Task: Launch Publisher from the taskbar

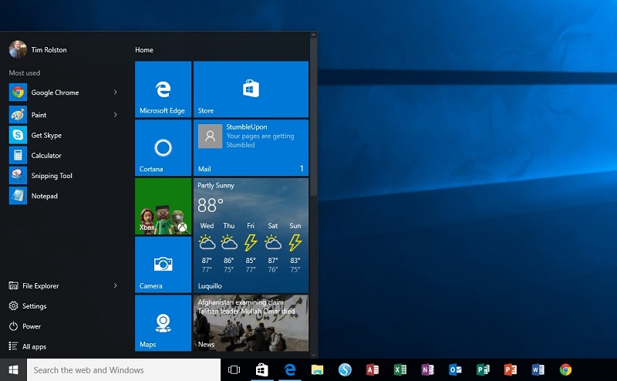Action: (483, 370)
